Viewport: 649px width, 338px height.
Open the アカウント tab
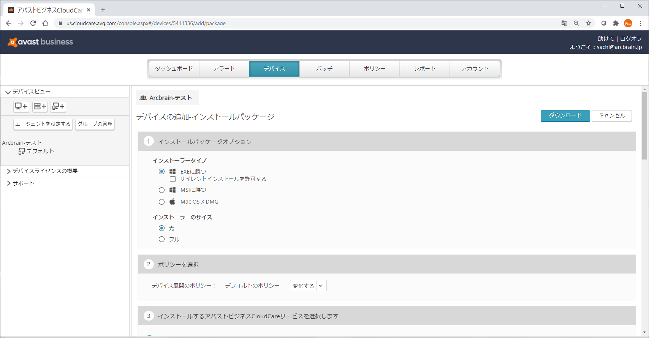pos(475,69)
